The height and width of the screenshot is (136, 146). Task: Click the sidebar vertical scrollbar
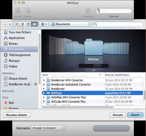tap(40, 59)
